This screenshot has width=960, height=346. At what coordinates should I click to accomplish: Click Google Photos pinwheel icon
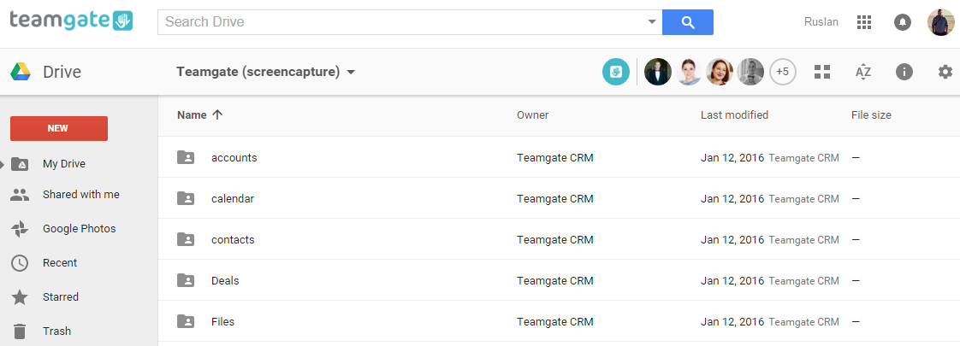(x=20, y=229)
